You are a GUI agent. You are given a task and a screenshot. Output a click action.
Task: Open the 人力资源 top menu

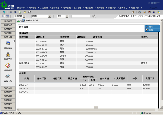tap(44, 8)
